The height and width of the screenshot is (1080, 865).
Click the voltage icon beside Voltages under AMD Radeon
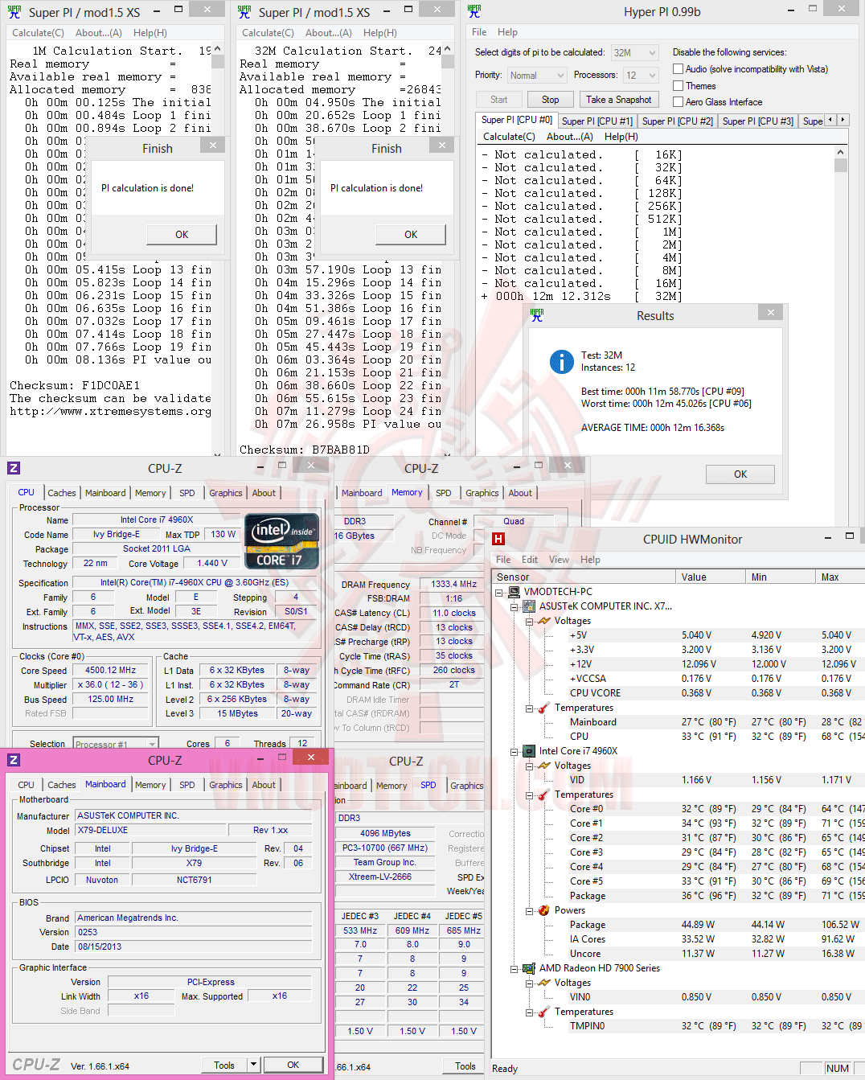[544, 983]
